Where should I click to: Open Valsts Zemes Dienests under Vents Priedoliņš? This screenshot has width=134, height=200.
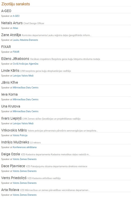(x=24, y=183)
